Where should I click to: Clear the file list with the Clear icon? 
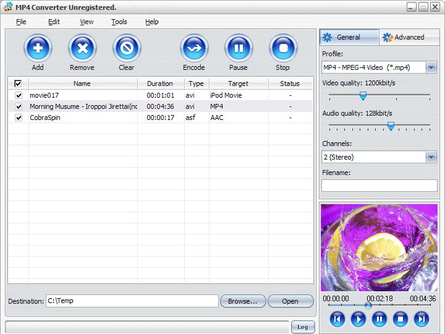[x=127, y=48]
